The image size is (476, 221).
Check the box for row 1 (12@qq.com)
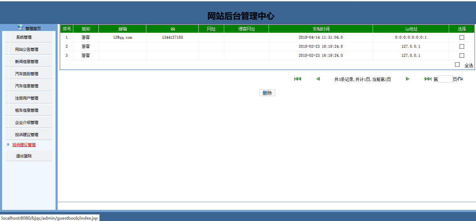(462, 37)
